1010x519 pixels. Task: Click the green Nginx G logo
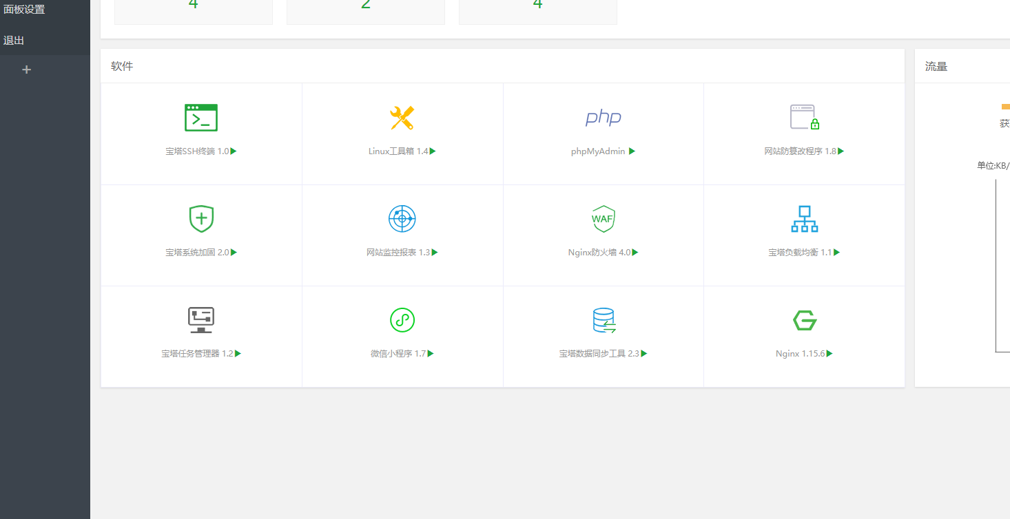[805, 320]
